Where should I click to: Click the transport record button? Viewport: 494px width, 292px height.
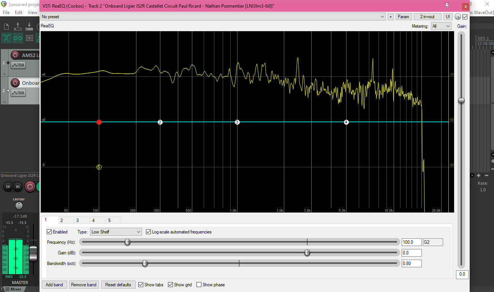(x=30, y=187)
